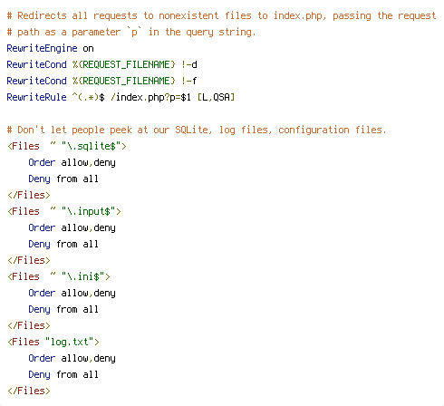Image resolution: width=444 pixels, height=406 pixels.
Task: Click the "\.ini$" pattern string
Action: click(83, 276)
